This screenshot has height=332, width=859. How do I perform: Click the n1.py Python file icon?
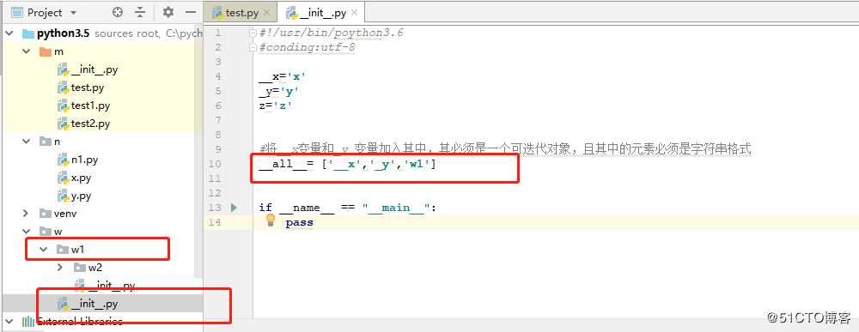click(x=63, y=160)
